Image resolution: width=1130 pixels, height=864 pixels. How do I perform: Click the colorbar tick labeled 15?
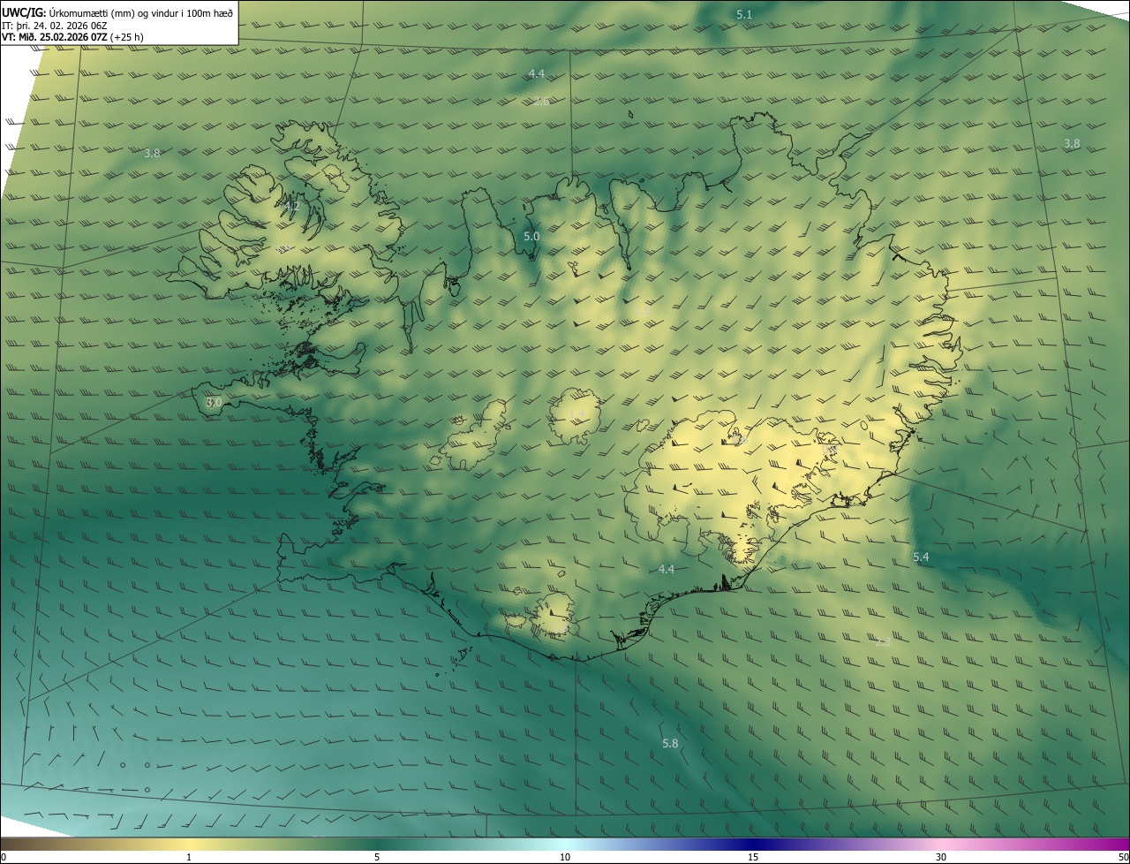point(753,857)
